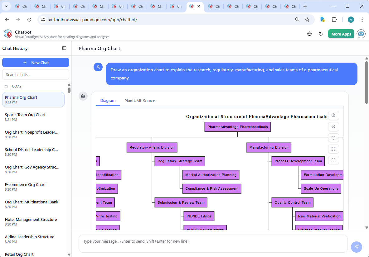Toggle dark mode with the moon icon
This screenshot has height=257, width=369.
(321, 34)
